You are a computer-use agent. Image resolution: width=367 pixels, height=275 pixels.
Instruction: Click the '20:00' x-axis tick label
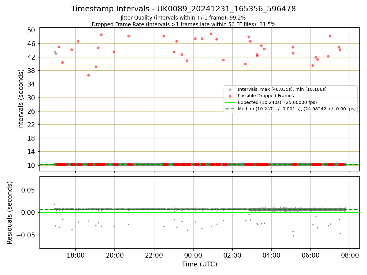115,255
